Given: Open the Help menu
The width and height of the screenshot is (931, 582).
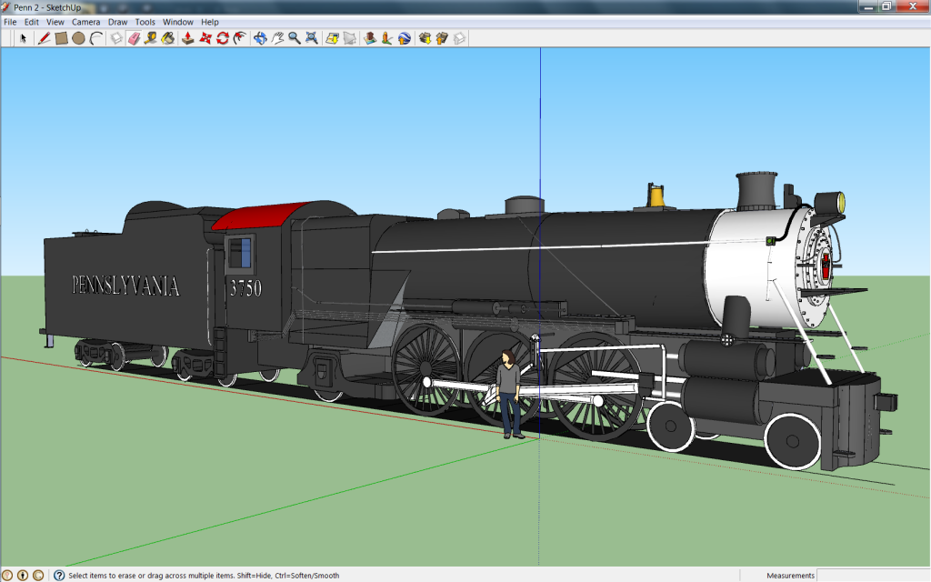Looking at the screenshot, I should pos(210,22).
